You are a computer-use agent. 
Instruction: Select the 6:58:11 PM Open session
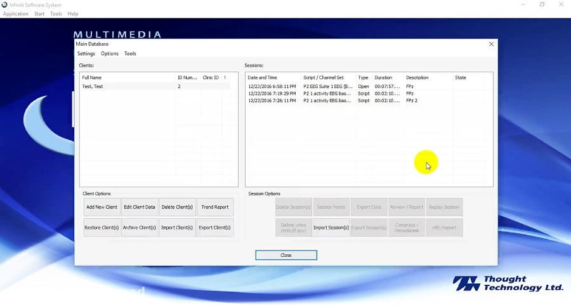[272, 86]
